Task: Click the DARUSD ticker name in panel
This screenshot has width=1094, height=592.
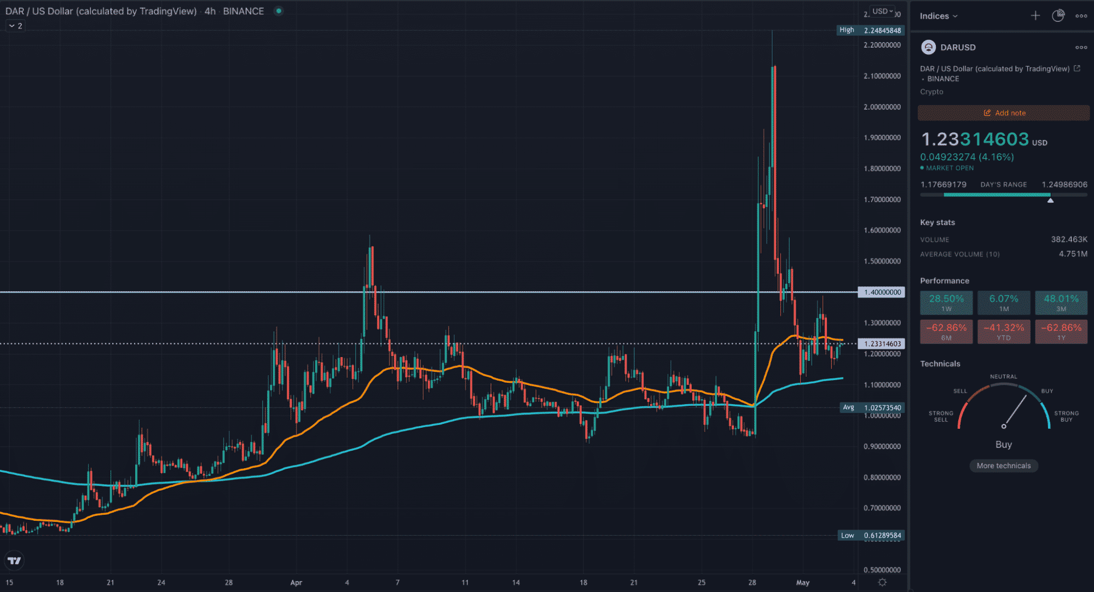Action: (x=958, y=47)
